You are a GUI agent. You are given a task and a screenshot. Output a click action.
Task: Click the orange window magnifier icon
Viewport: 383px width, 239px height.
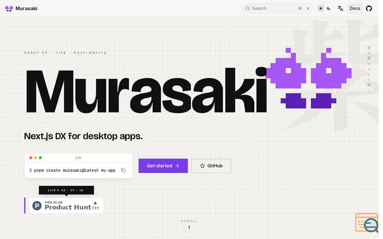click(x=367, y=223)
